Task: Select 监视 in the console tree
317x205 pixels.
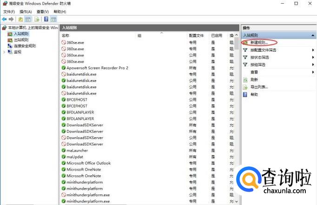Action: [18, 52]
